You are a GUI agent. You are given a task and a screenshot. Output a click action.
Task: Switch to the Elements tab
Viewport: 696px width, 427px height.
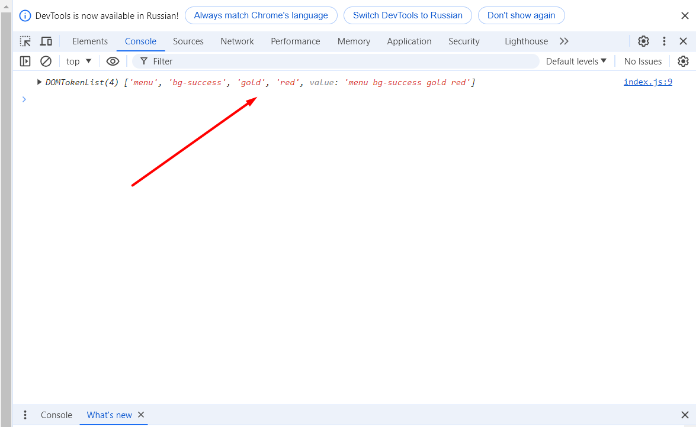90,41
